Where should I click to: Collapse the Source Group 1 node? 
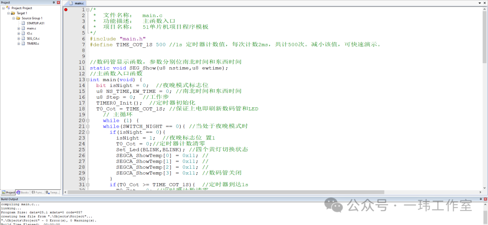coord(14,18)
